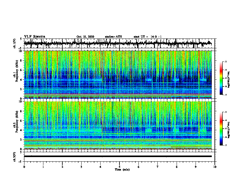Click inside the ch.1 spectrogram panel
The height and width of the screenshot is (187, 242).
[x=118, y=75]
